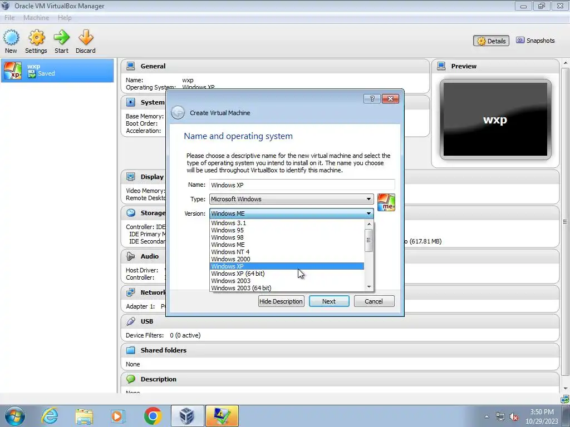This screenshot has width=570, height=427.
Task: Click the Windows ME OS logo image
Action: (386, 202)
